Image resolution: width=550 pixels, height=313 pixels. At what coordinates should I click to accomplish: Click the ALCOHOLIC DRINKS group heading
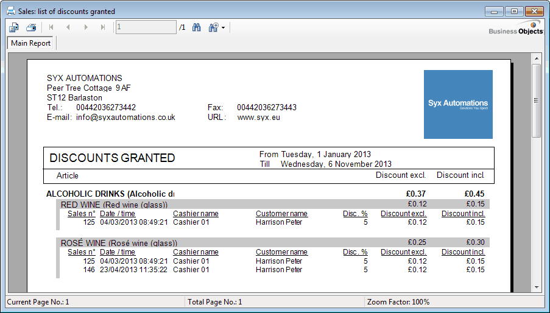[x=110, y=194]
